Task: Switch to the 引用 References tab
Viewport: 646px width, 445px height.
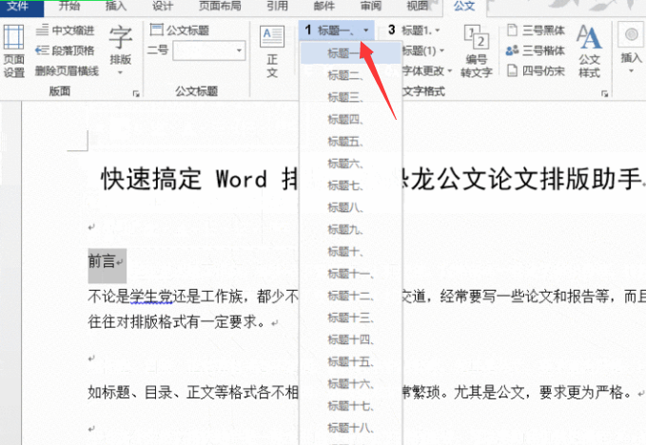Action: point(277,6)
